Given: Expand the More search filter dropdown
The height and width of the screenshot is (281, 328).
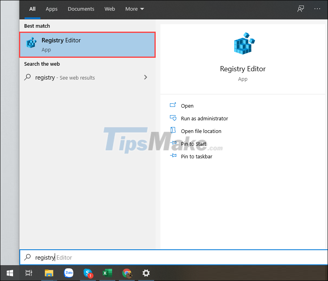Looking at the screenshot, I should coord(134,8).
